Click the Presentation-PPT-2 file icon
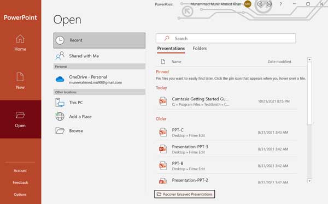 (x=163, y=181)
